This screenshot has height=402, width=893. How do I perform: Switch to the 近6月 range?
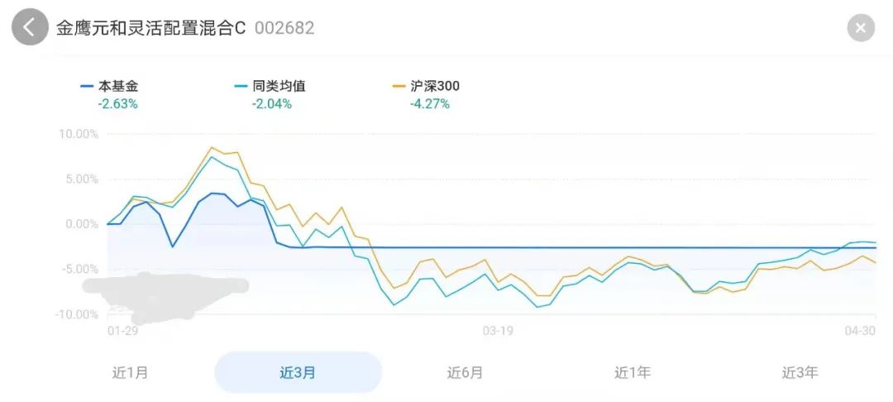point(465,373)
